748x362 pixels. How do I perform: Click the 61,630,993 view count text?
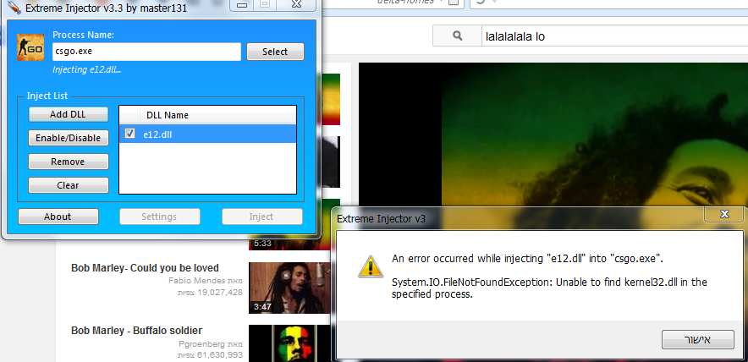point(218,355)
